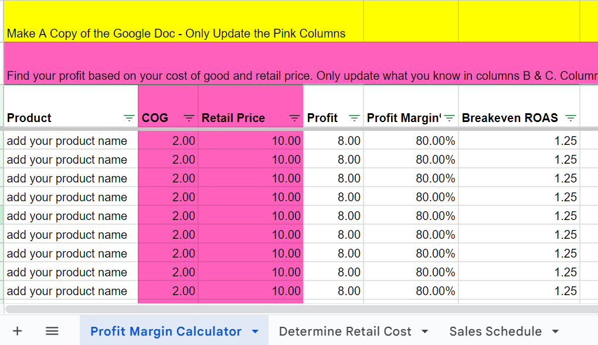Click the horizontal scrollbar below the sheet

point(301,309)
